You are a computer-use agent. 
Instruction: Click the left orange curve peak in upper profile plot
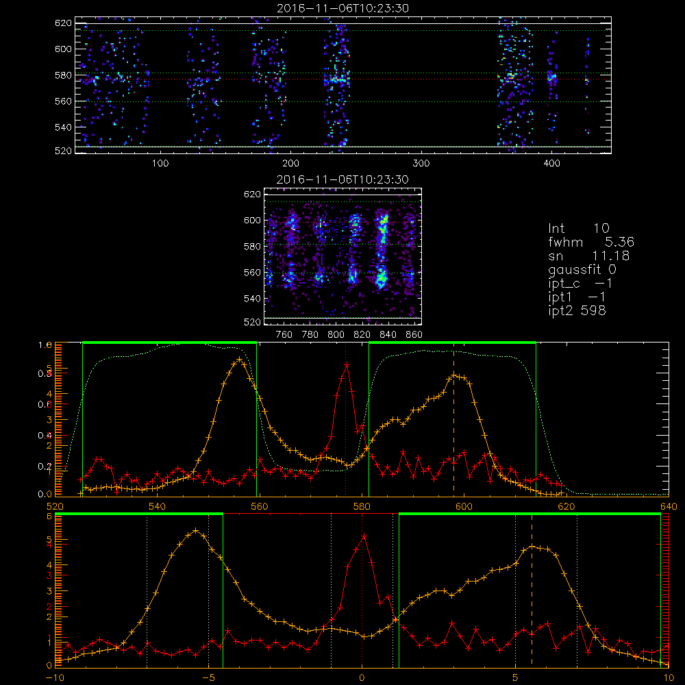(239, 359)
